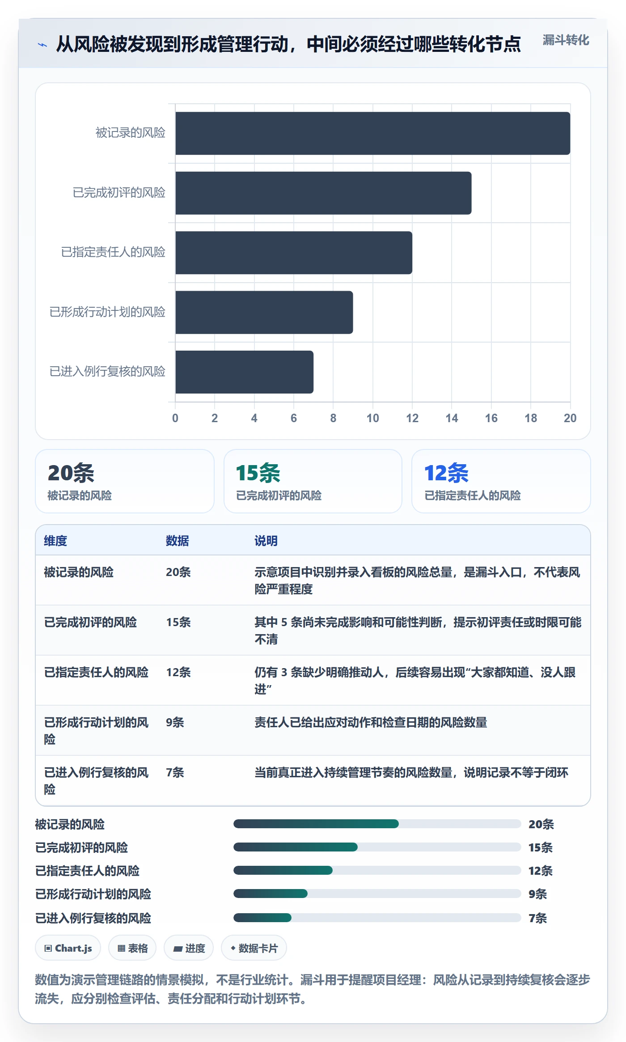The height and width of the screenshot is (1042, 626).
Task: Click the 12条 cell in the table
Action: (178, 672)
